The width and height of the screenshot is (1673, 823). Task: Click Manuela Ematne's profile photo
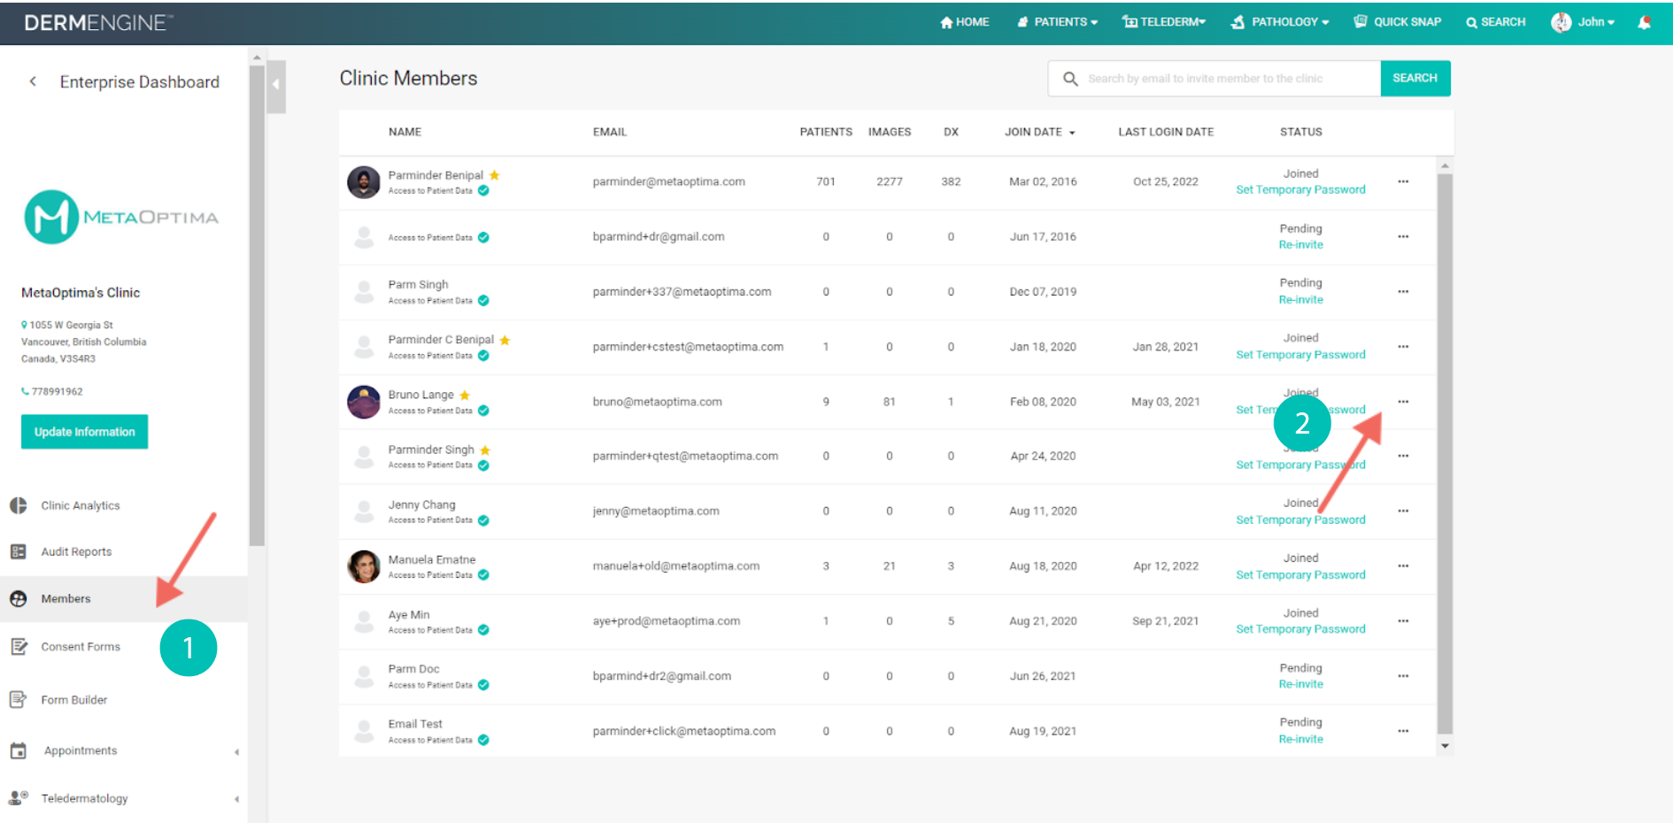coord(363,566)
